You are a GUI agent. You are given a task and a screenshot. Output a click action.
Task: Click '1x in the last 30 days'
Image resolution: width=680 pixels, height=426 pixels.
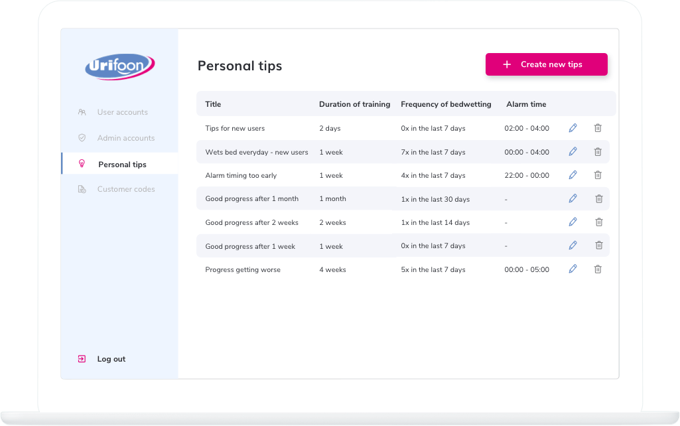tap(435, 199)
